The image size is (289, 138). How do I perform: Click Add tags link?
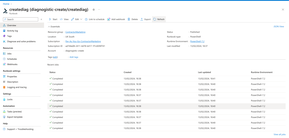pos(74,57)
